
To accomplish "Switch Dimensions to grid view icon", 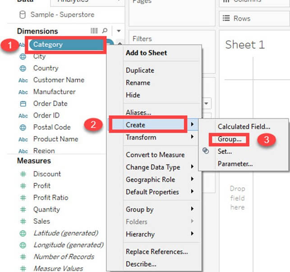I will click(94, 31).
